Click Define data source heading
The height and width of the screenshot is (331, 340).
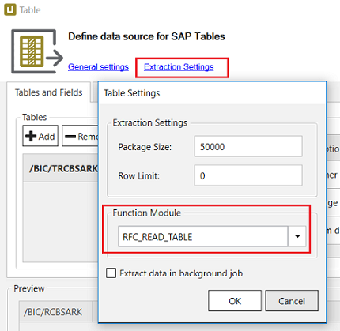click(146, 36)
